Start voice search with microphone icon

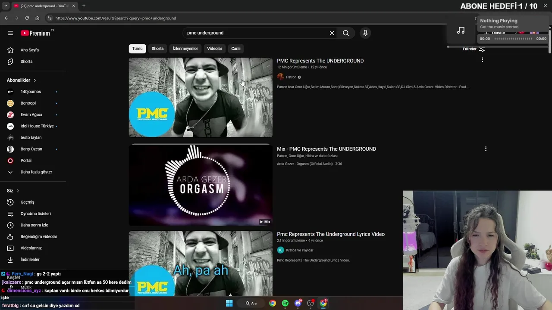pos(365,33)
